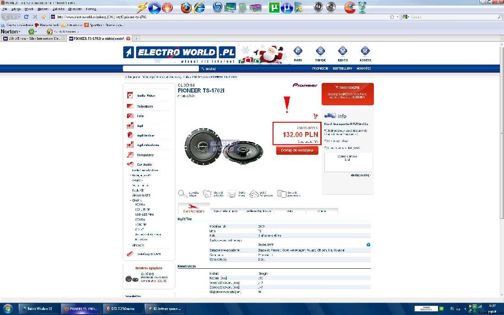The image size is (504, 315).
Task: Open the Bestsellery link
Action: pyautogui.click(x=342, y=68)
